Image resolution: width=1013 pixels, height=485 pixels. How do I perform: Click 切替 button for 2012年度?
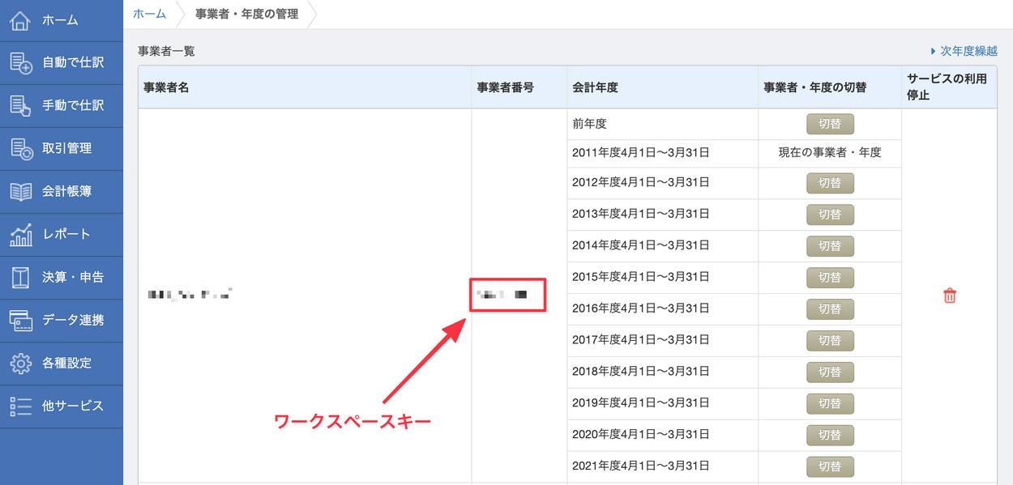830,183
